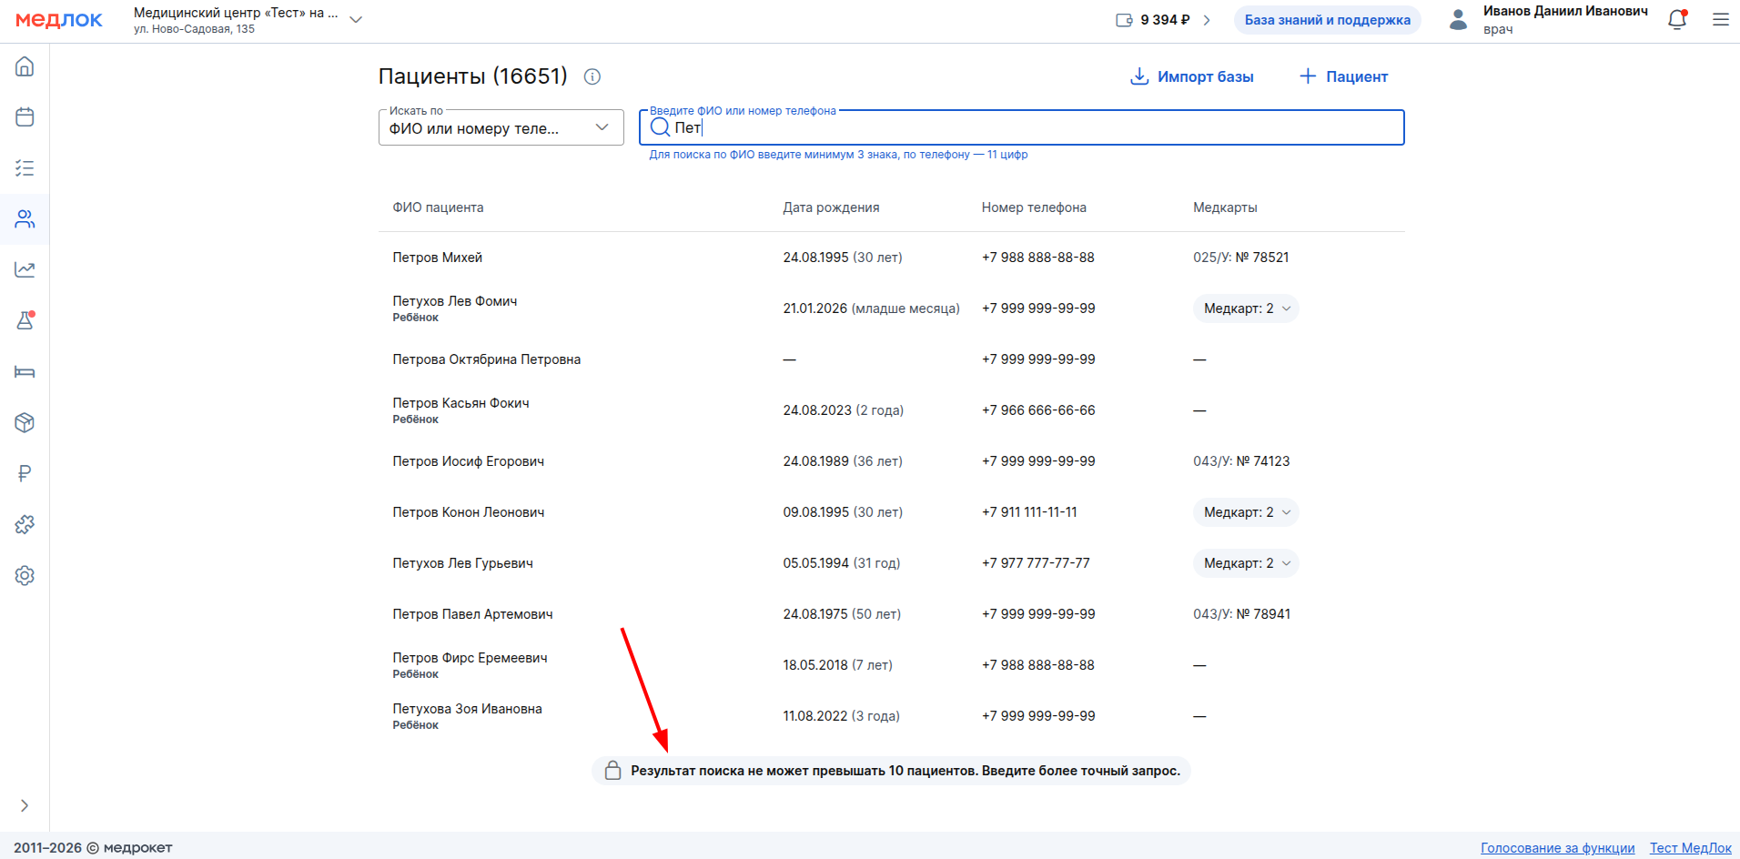
Task: Open the ruble finance sidebar icon
Action: [x=25, y=473]
